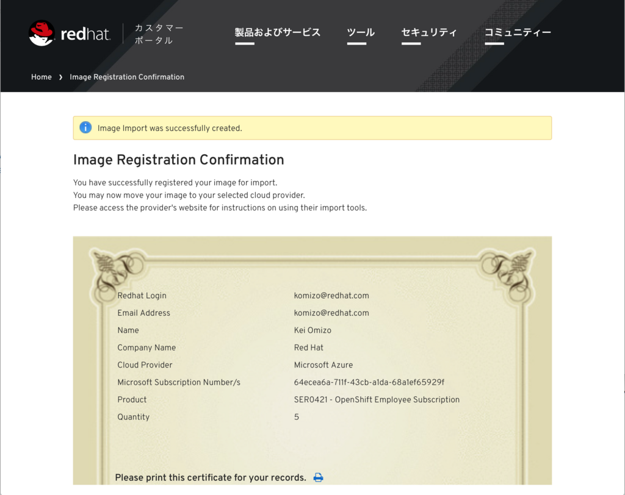Click the subscription number 64ecea6a-711f-43cb-a1da-68a1ef65929f
Screen dimensions: 625x495
[369, 382]
